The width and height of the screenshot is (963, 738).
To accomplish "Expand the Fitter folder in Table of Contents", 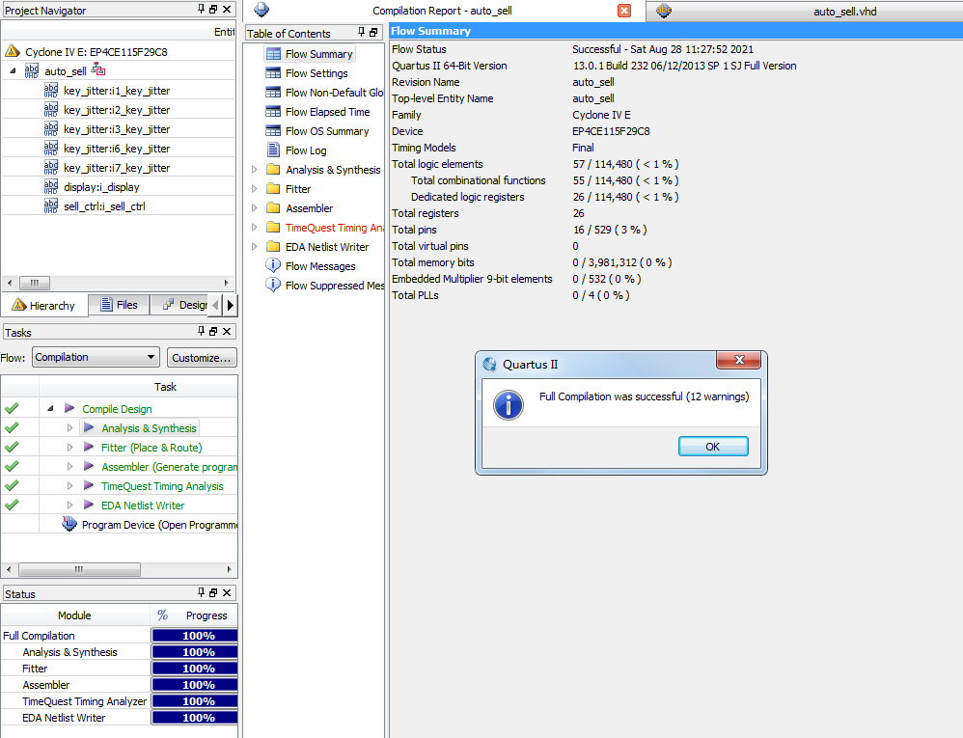I will click(255, 189).
